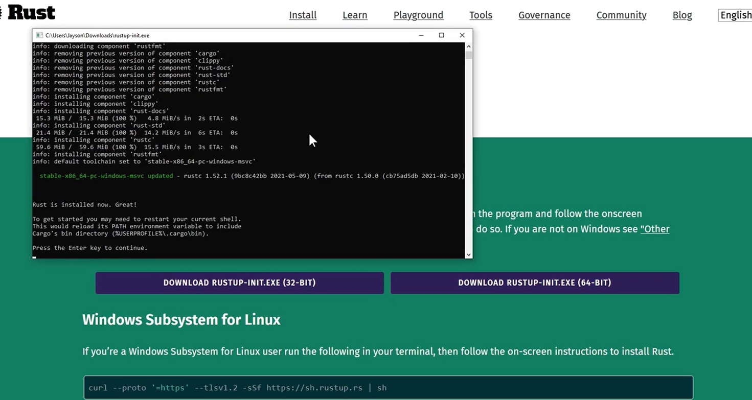This screenshot has width=752, height=400.
Task: Select Tools in the top navigation
Action: 481,15
